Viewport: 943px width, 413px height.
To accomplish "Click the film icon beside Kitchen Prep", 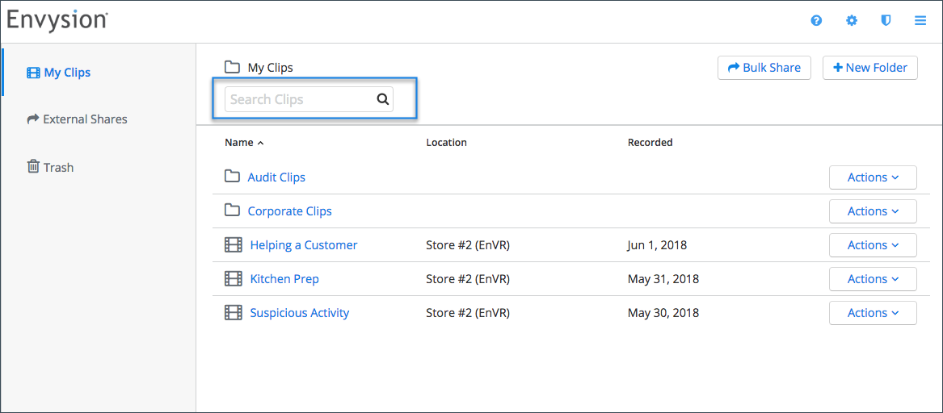I will (x=234, y=279).
